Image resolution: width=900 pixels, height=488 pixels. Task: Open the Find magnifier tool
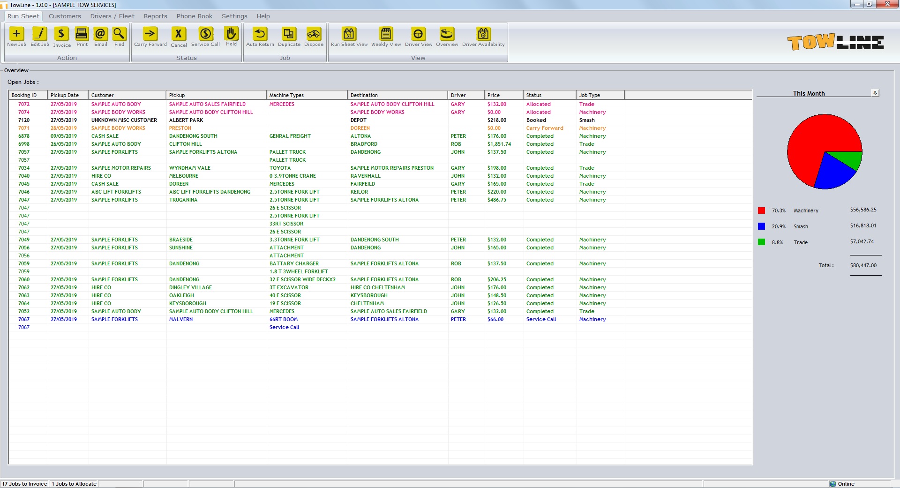pos(119,37)
